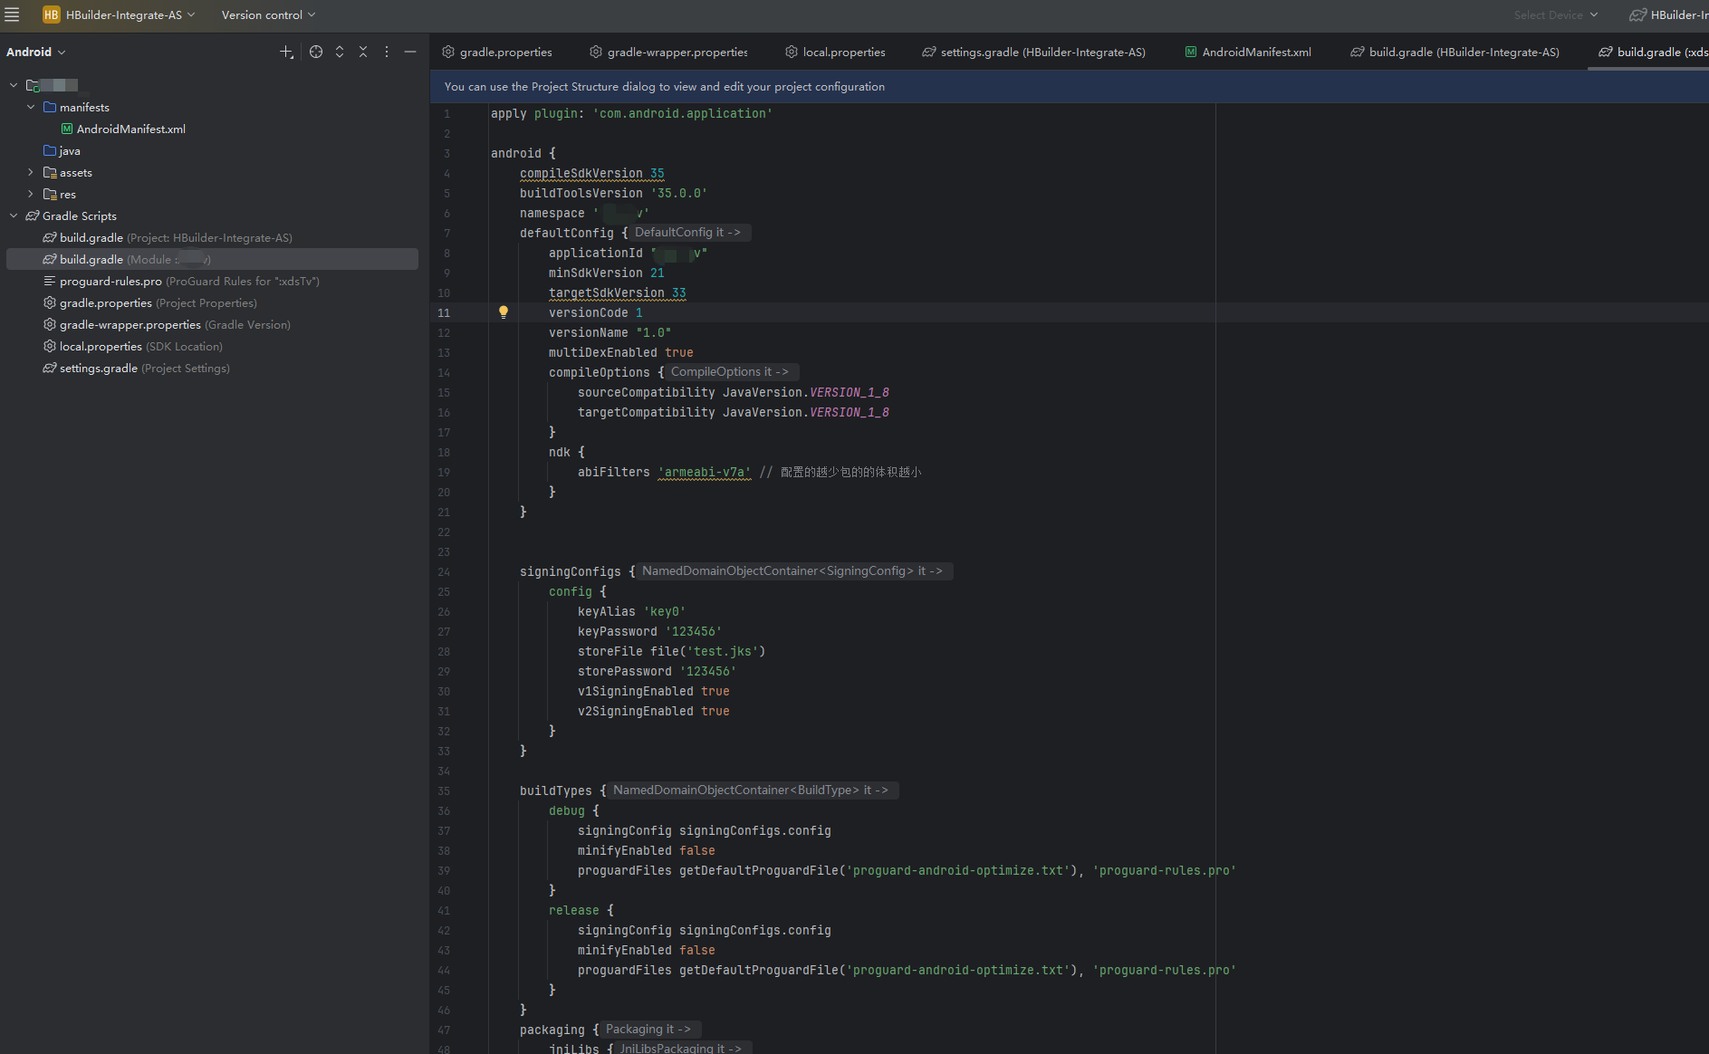The height and width of the screenshot is (1054, 1709).
Task: Collapse all items in project tree
Action: (363, 52)
